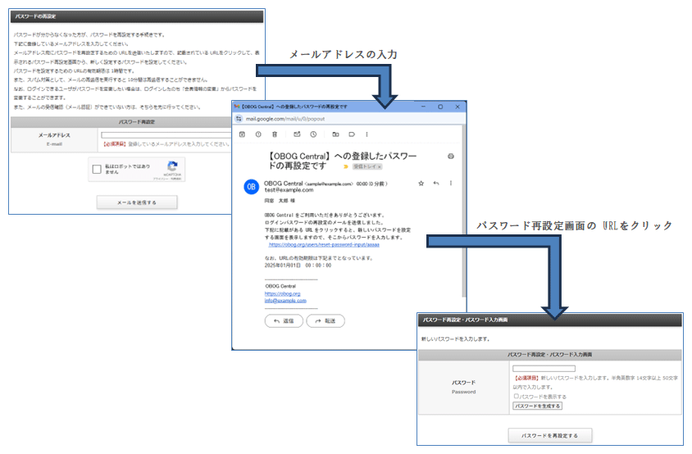Click the Move to folder icon

(x=335, y=134)
